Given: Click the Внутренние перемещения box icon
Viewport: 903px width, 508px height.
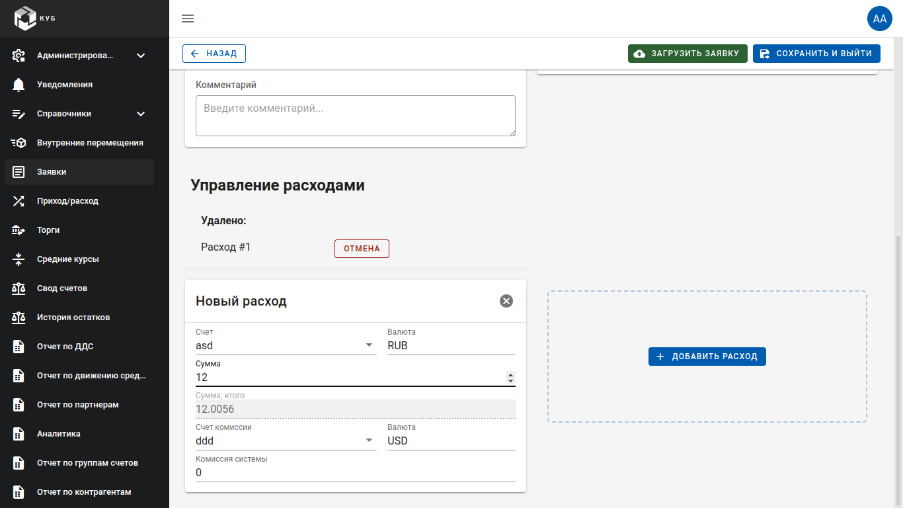Looking at the screenshot, I should [x=19, y=143].
